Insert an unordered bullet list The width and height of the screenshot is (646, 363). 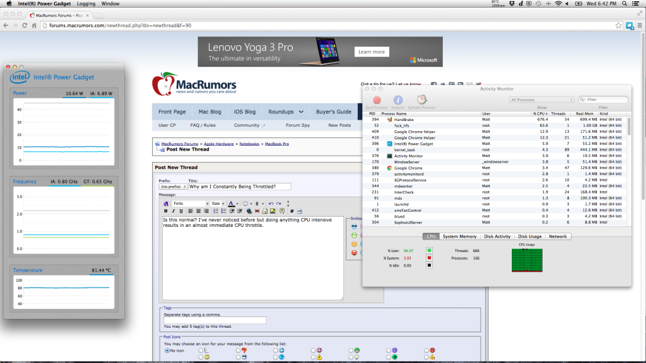[224, 210]
